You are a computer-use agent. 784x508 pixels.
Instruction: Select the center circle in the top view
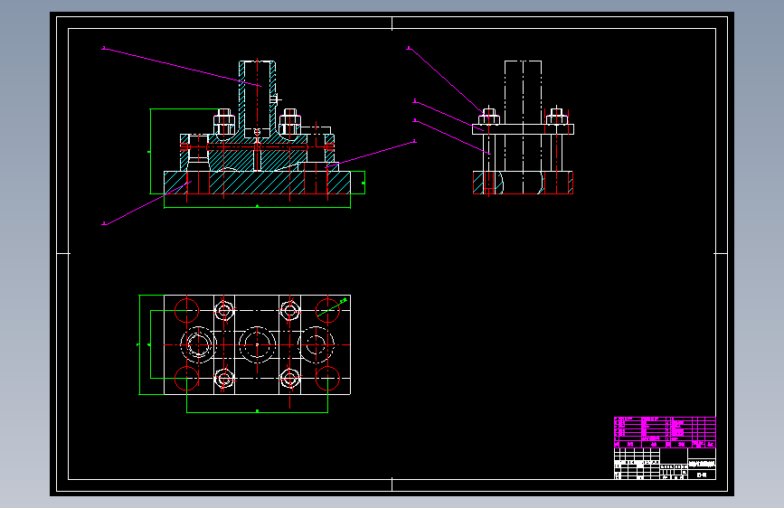tap(257, 344)
